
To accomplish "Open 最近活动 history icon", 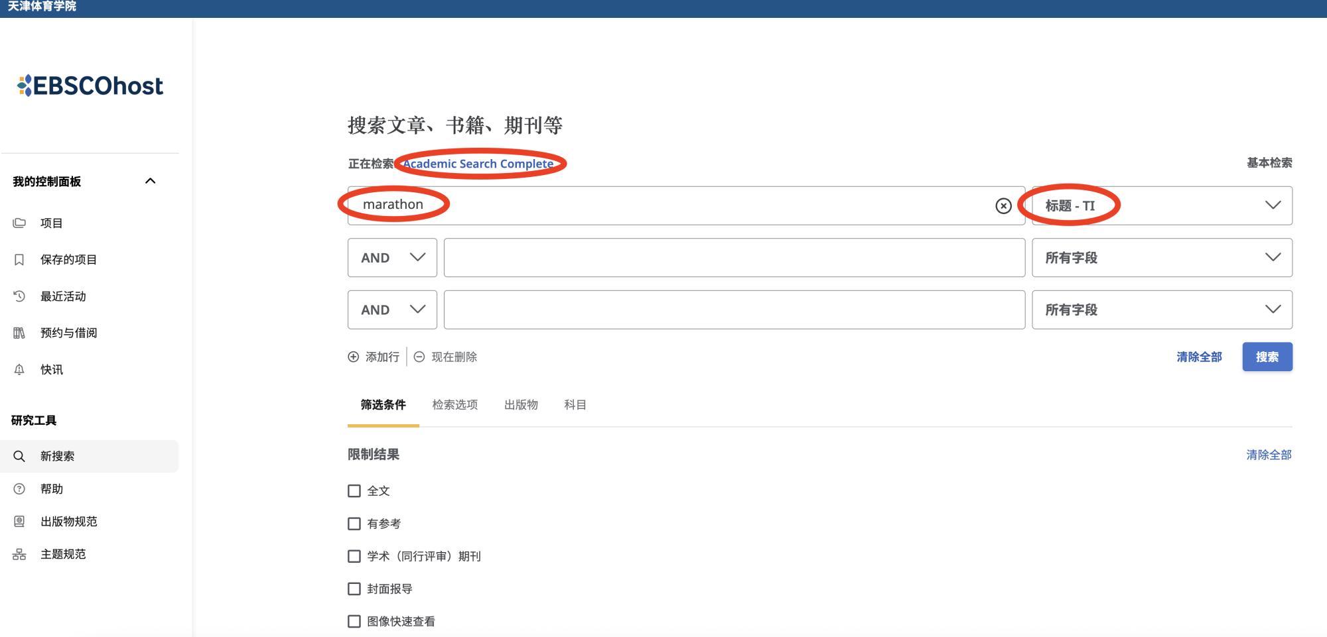I will point(19,296).
